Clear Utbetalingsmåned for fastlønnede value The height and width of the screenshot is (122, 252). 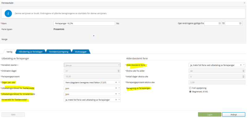click(x=116, y=88)
